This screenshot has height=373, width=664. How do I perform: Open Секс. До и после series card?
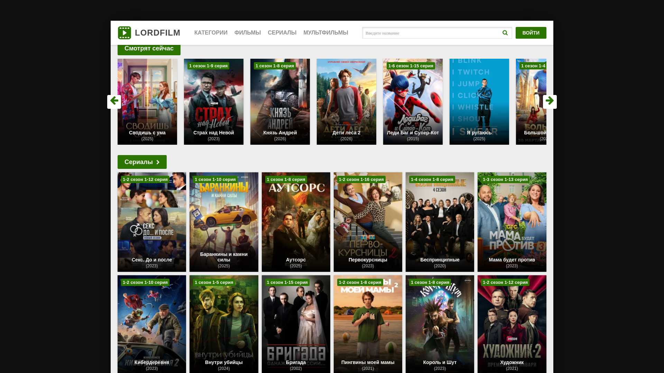tap(152, 222)
